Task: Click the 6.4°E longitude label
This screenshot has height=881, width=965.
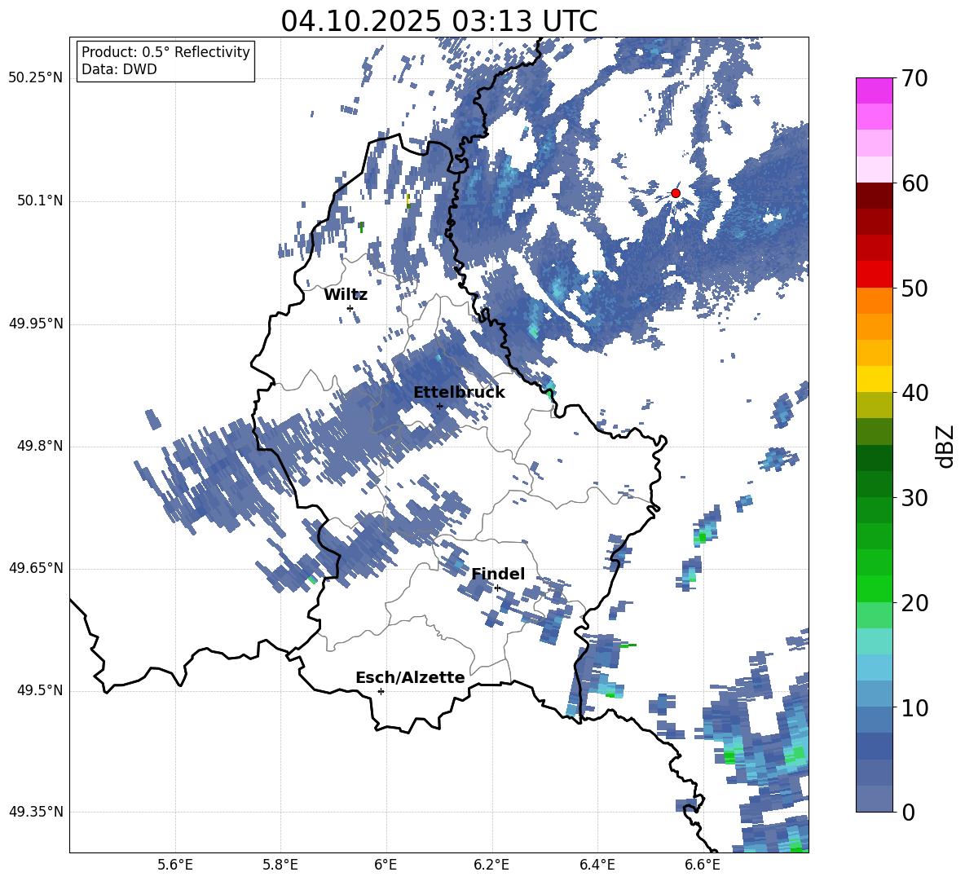Action: (x=597, y=865)
